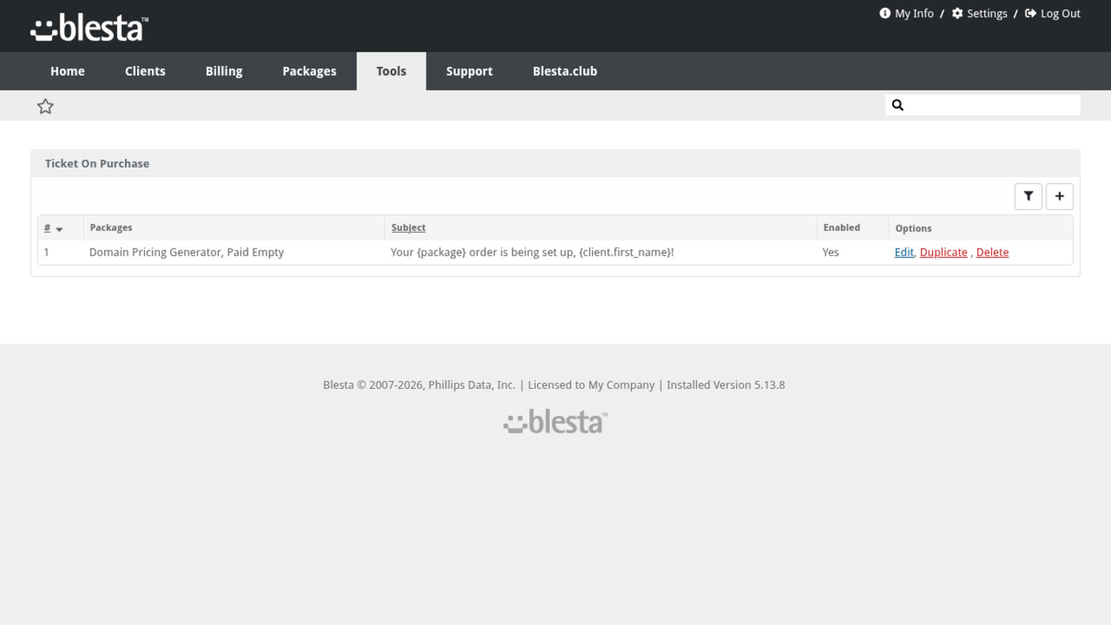Open the My Info link

coord(914,13)
